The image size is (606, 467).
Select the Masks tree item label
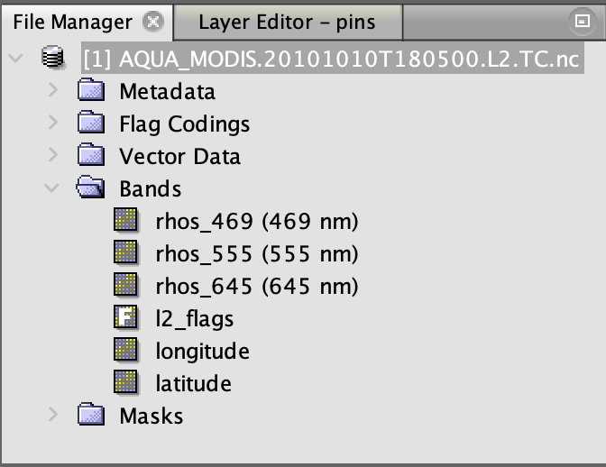[151, 416]
